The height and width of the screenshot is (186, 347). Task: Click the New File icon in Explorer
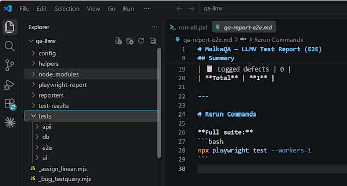tap(119, 41)
